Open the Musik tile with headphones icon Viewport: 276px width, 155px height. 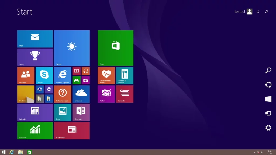pos(85,71)
